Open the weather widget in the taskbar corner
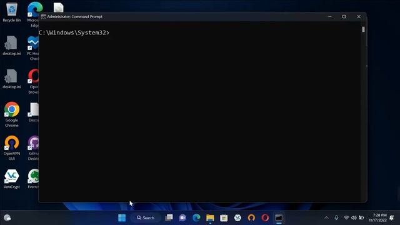This screenshot has height=225, width=400. point(7,217)
